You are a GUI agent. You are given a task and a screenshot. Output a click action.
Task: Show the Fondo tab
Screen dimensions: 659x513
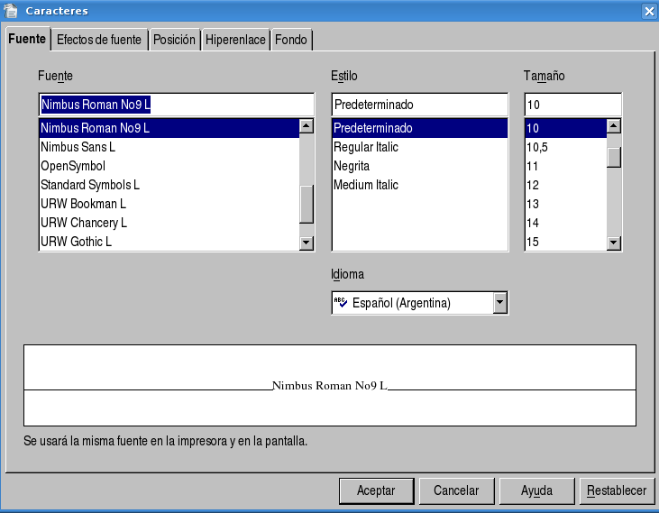(x=291, y=41)
